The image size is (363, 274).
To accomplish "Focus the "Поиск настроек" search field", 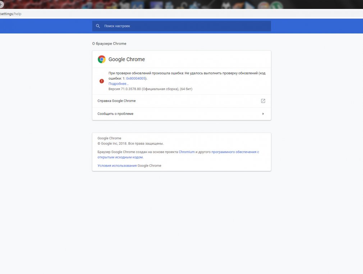I will (181, 26).
